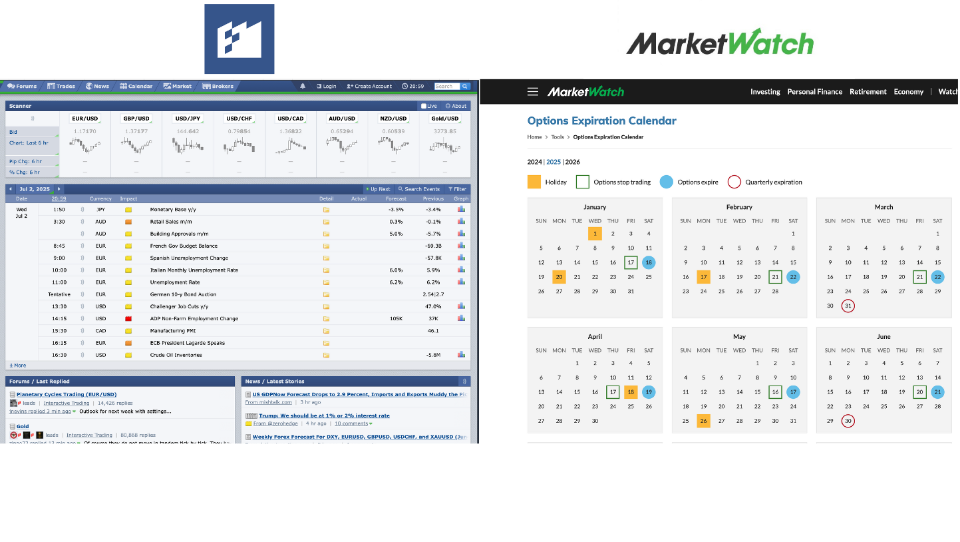Open the Retirement menu on MarketWatch
The width and height of the screenshot is (960, 542).
click(868, 92)
